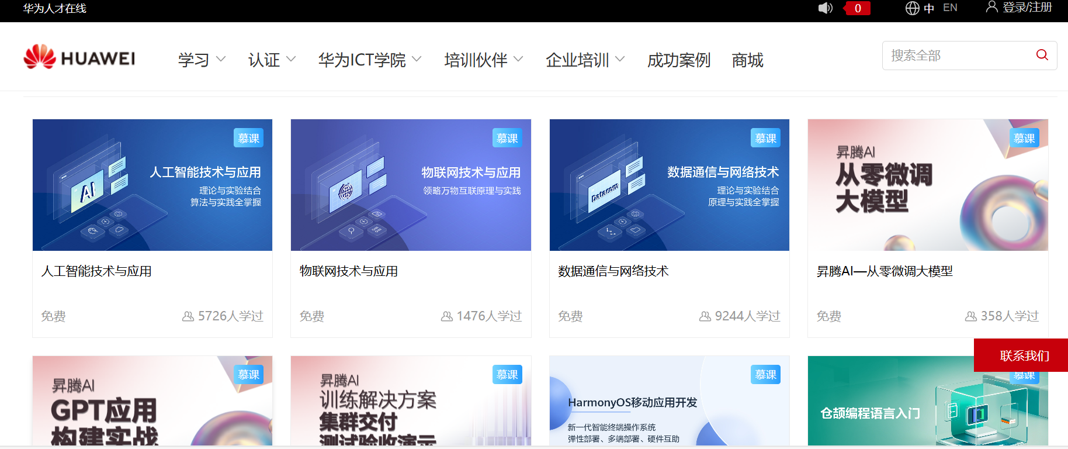1068x449 pixels.
Task: Click 慕课 badge on GPT应用构建实战 card
Action: tap(249, 374)
